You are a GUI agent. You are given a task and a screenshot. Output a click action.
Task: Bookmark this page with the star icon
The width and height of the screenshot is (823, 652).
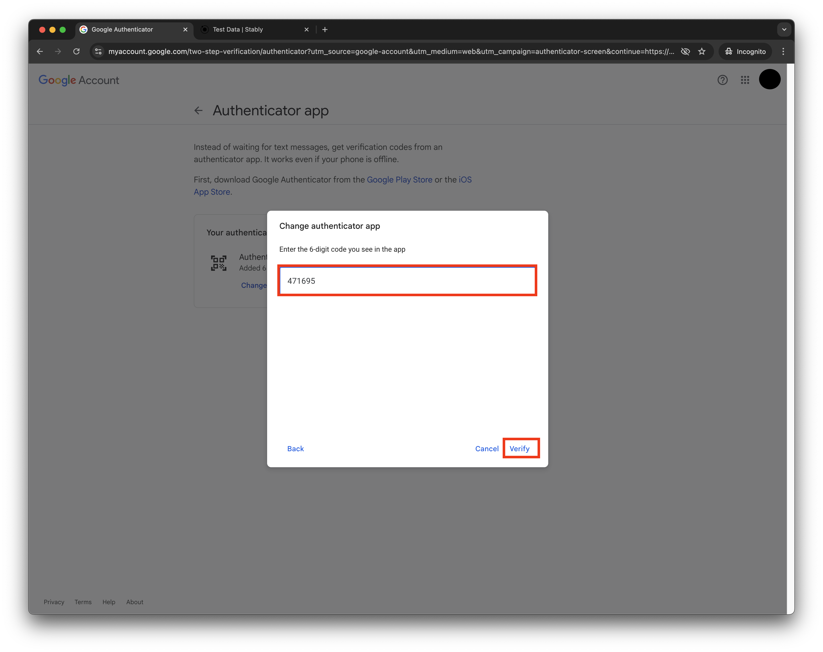point(702,51)
